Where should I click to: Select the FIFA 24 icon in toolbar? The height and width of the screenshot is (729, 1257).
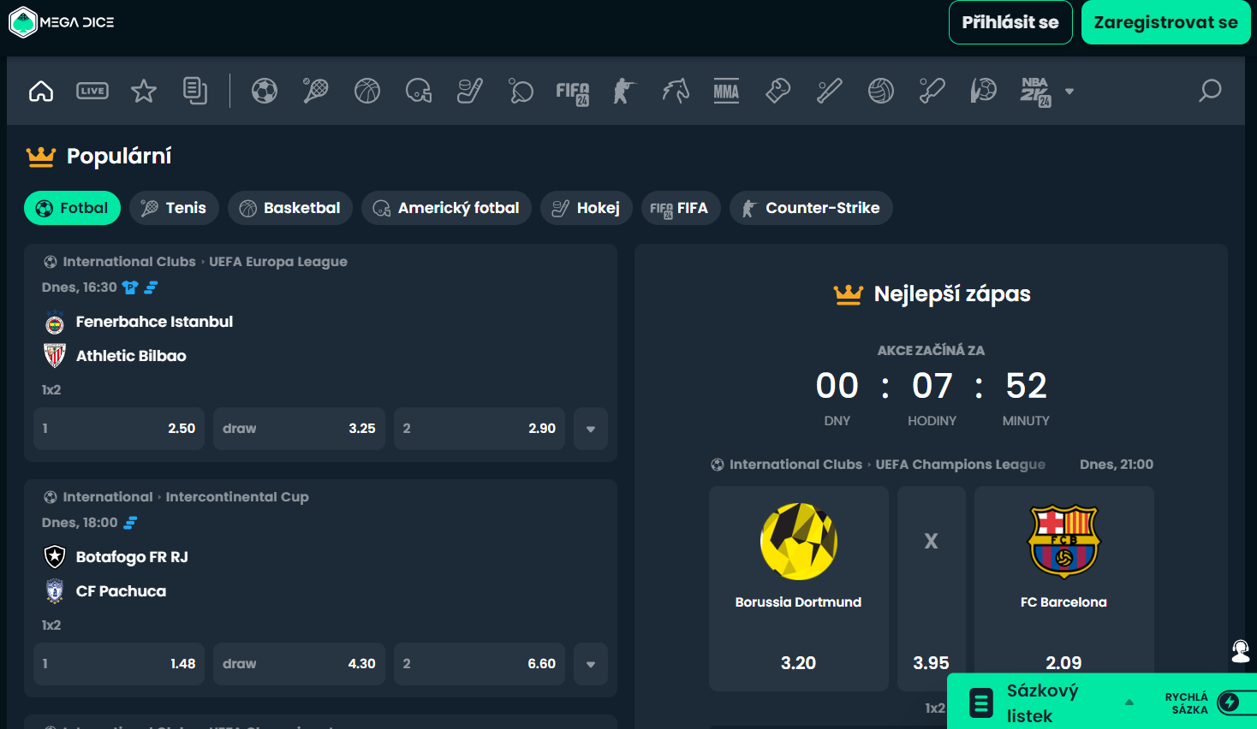pyautogui.click(x=572, y=92)
